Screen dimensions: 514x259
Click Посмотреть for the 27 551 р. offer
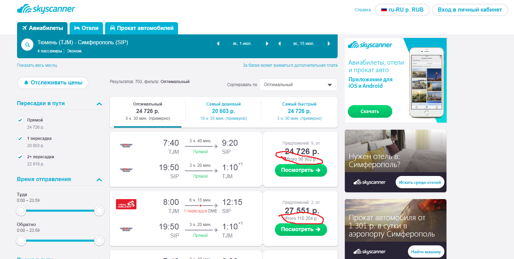(x=301, y=229)
